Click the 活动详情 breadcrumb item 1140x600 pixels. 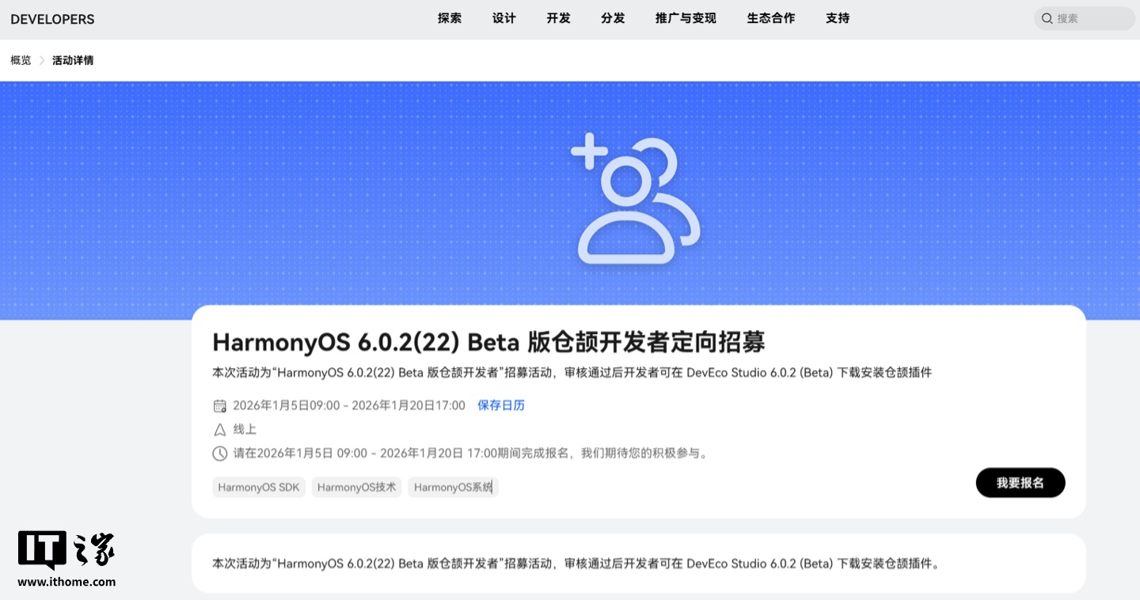(73, 60)
